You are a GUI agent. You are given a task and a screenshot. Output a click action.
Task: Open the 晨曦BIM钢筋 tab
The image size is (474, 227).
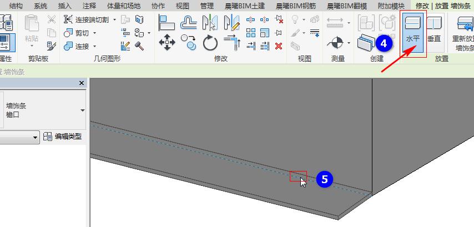(x=296, y=6)
